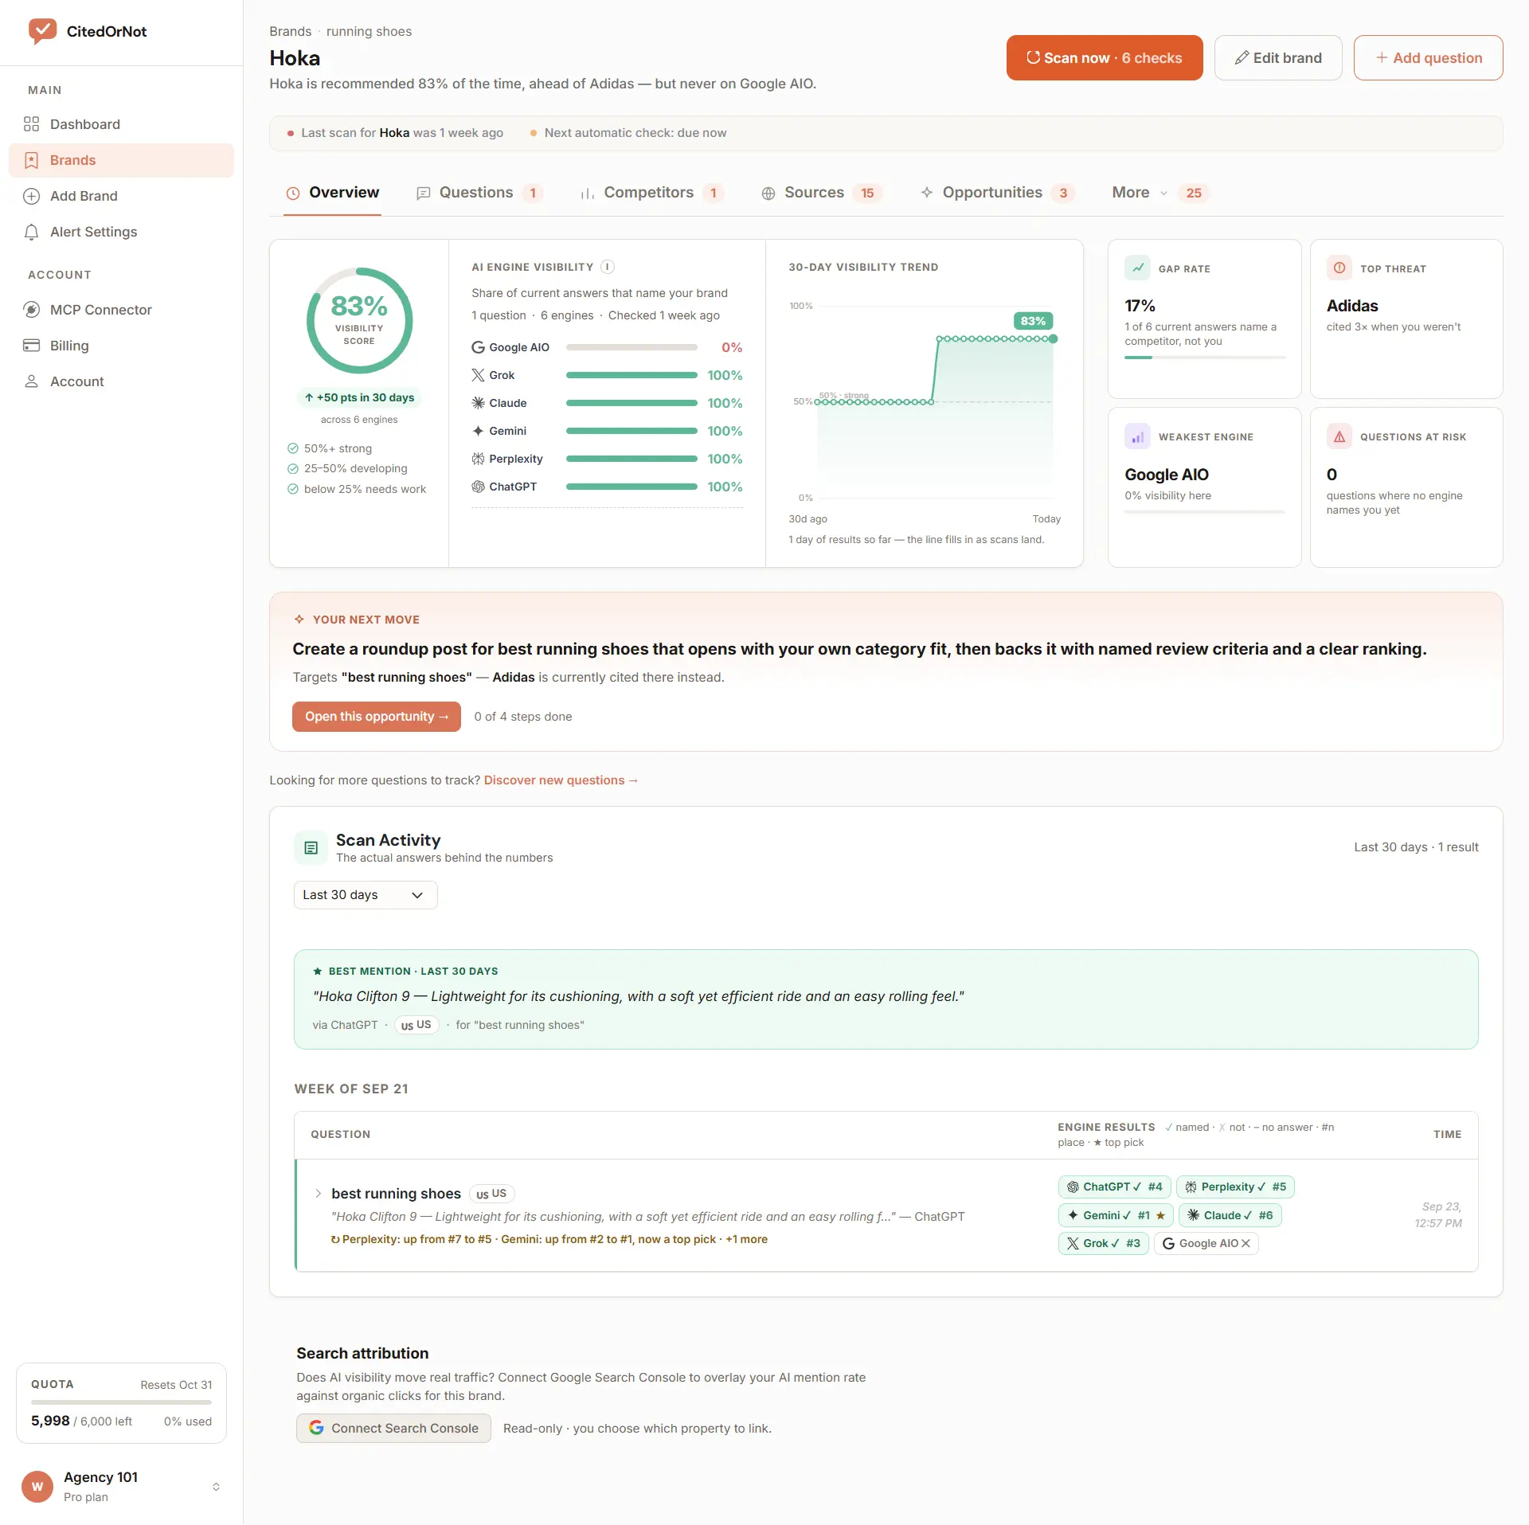Viewport: 1529px width, 1525px height.
Task: Click the Claude engine row
Action: [607, 403]
